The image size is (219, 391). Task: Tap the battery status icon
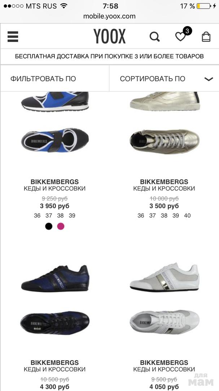(x=203, y=6)
